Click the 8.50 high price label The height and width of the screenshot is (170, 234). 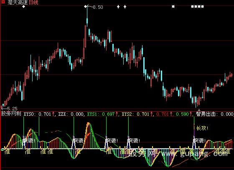[98, 7]
